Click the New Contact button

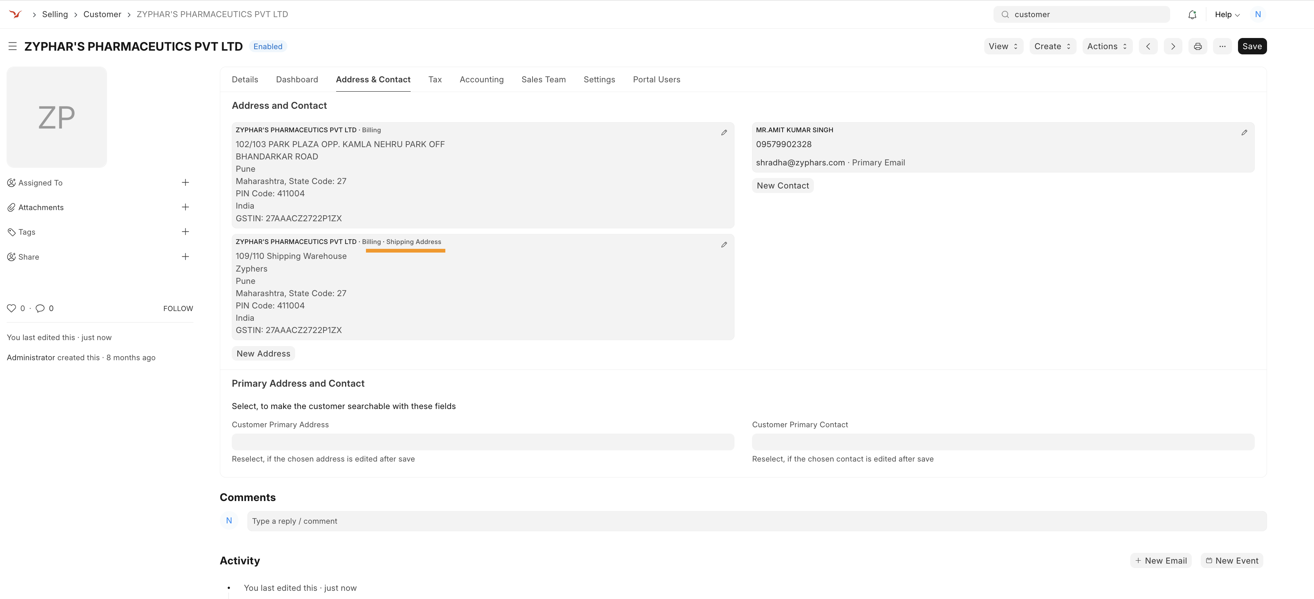click(783, 186)
